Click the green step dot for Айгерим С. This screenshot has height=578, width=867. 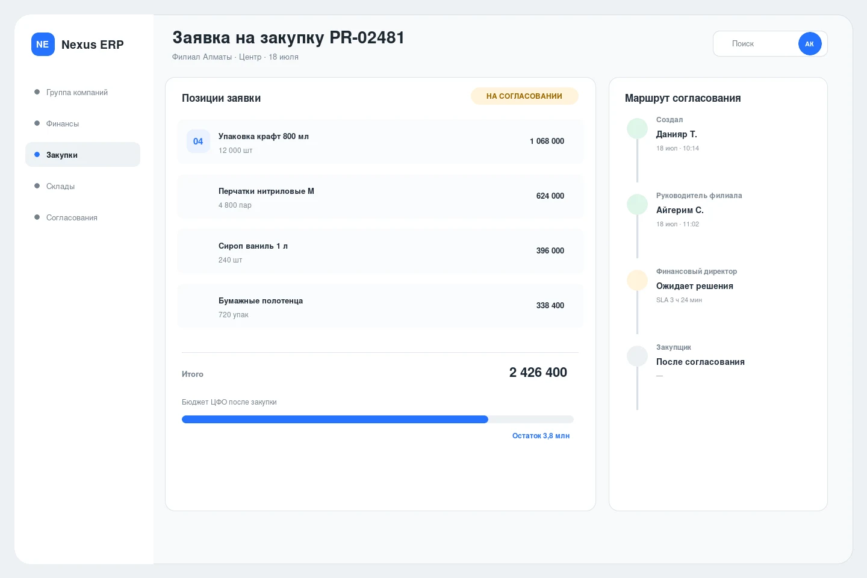coord(637,205)
